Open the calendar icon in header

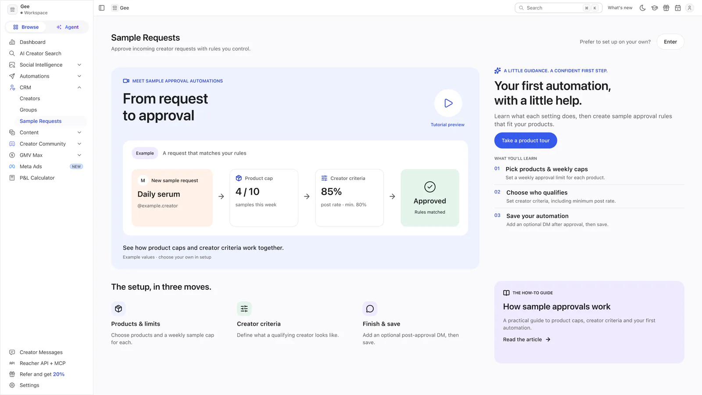point(678,8)
